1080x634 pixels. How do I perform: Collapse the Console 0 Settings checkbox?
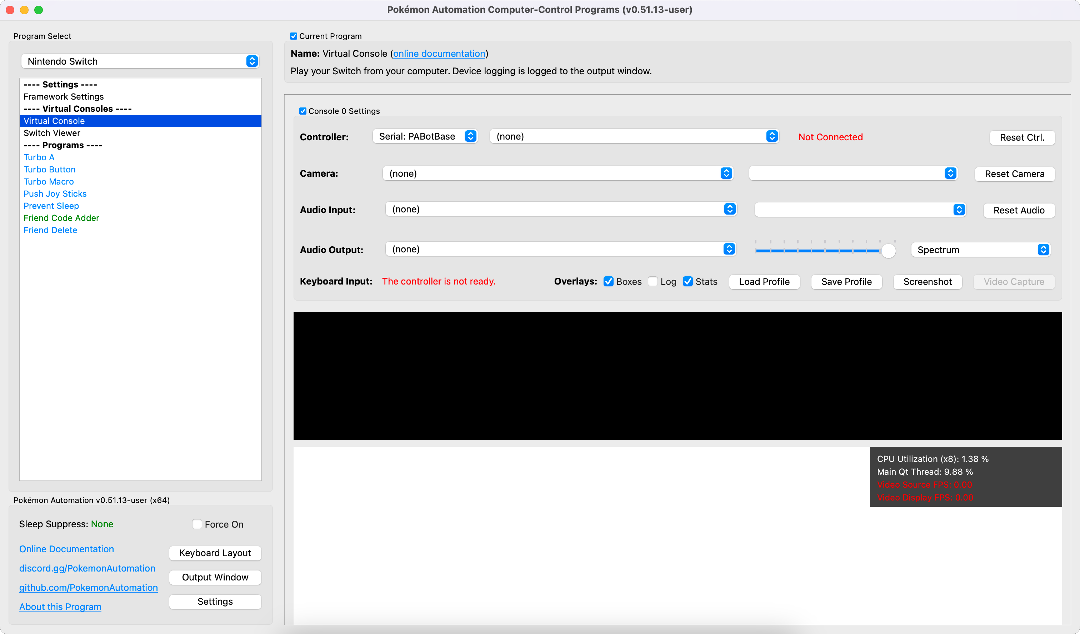point(302,111)
